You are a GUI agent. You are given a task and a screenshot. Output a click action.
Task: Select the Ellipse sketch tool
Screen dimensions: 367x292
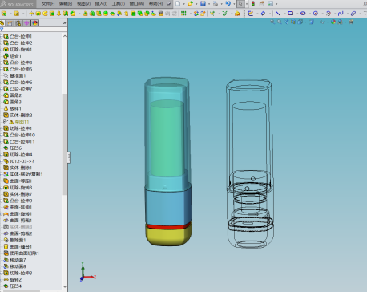[x=353, y=14]
